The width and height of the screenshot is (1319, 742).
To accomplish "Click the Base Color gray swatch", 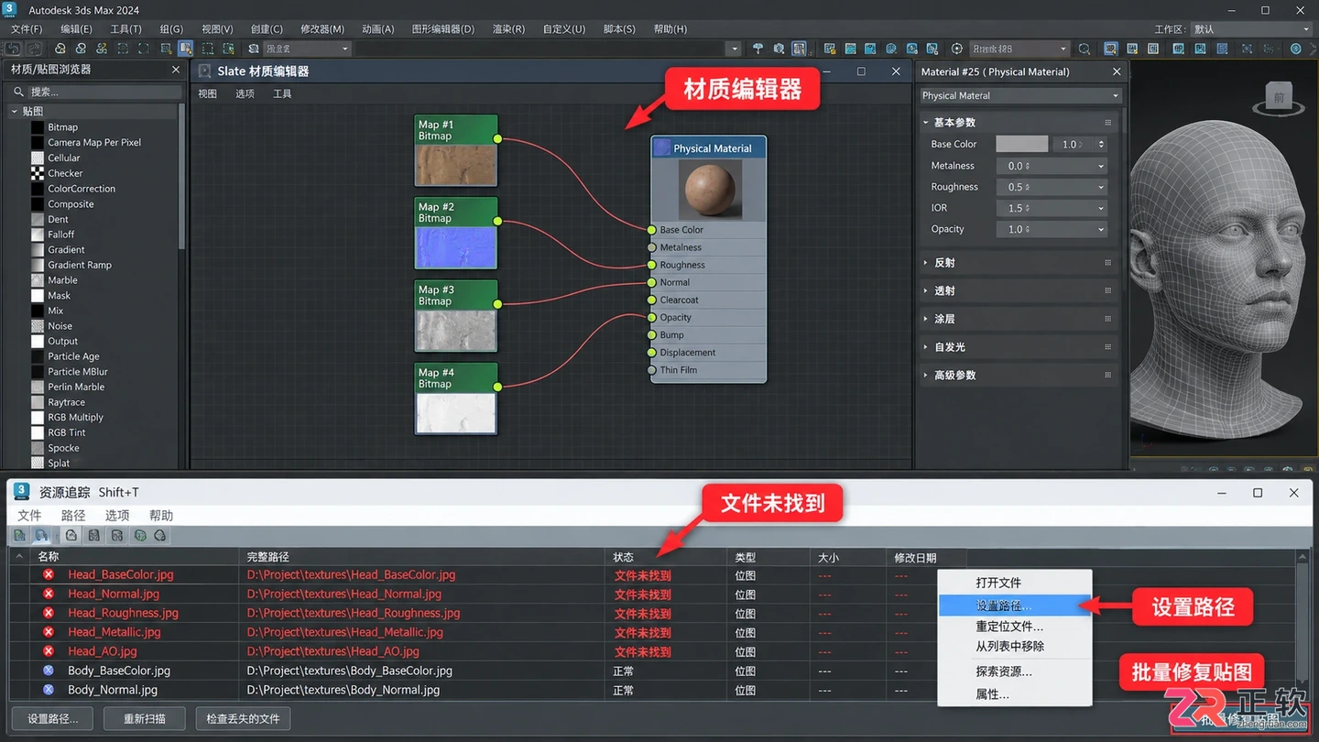I will pos(1022,144).
